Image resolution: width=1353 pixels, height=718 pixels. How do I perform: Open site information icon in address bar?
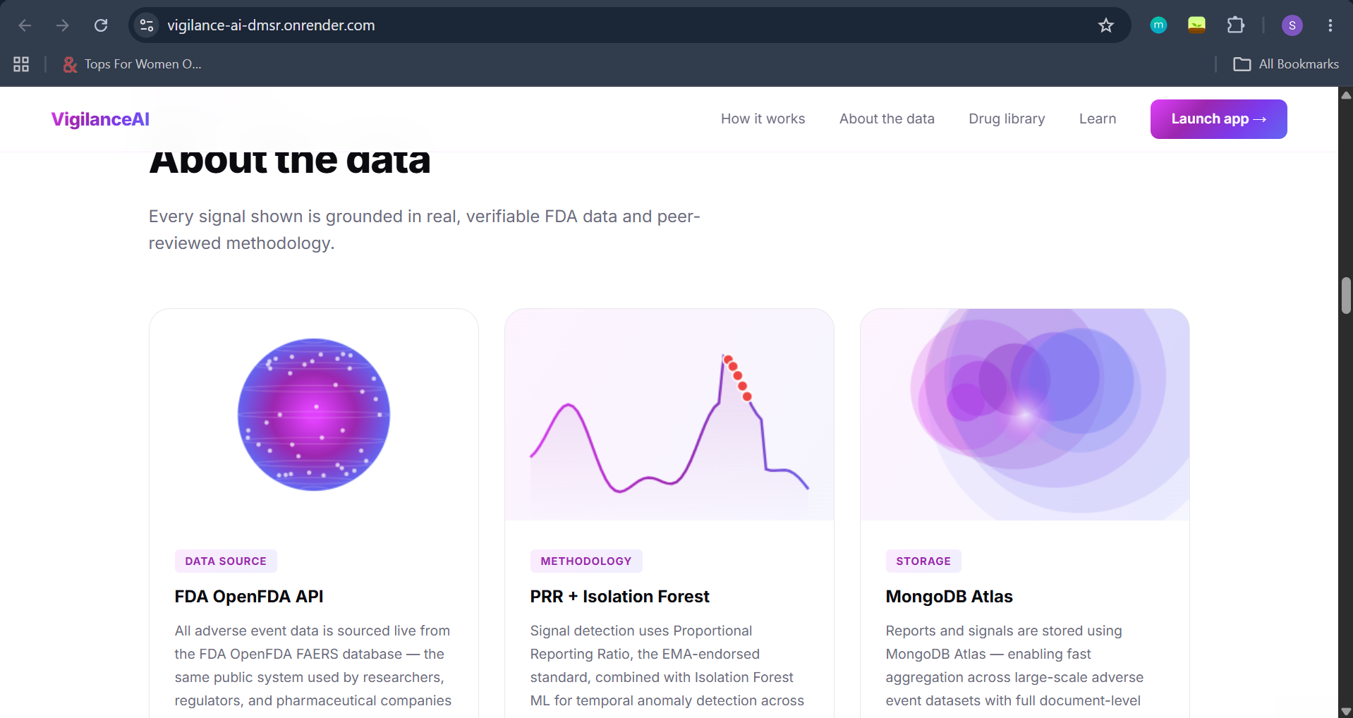(147, 25)
